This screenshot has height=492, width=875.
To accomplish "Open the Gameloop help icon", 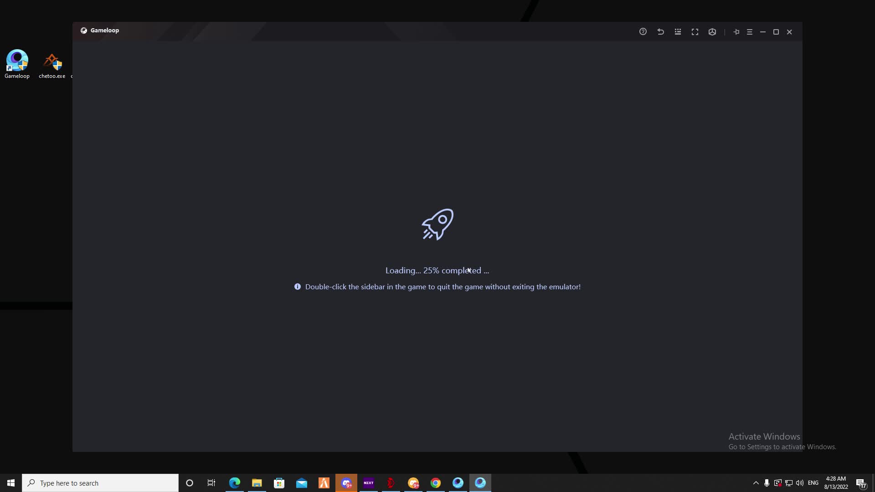I will point(643,32).
